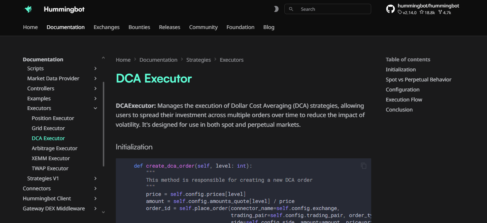487x223 pixels.
Task: Click the 18.8k stars count
Action: pos(427,12)
